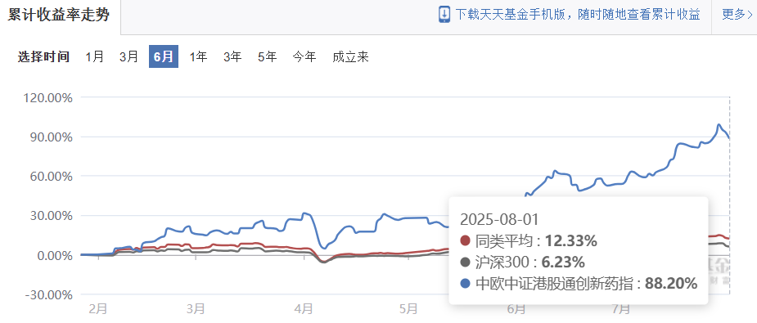Click the gray 沪深300 legend dot
This screenshot has width=757, height=323.
point(466,262)
